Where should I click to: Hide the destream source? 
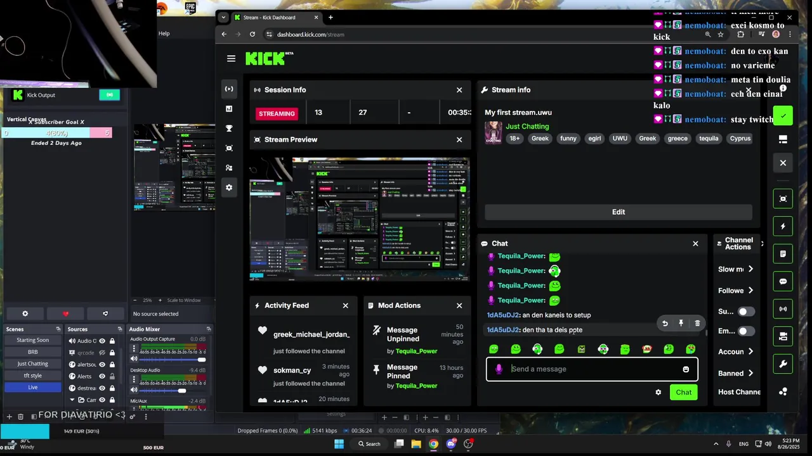[102, 388]
